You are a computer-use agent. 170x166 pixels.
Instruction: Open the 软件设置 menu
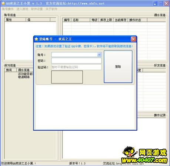37,9
